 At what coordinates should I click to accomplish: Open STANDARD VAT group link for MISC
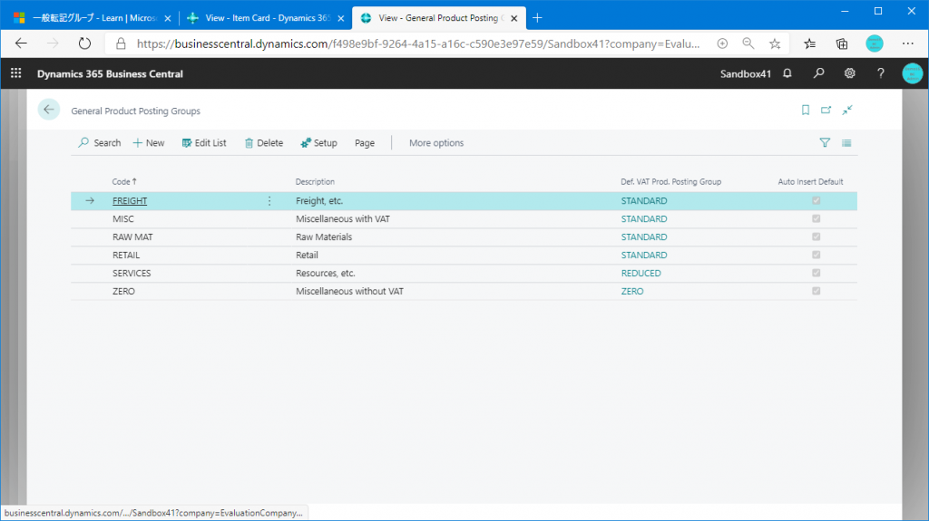point(644,218)
